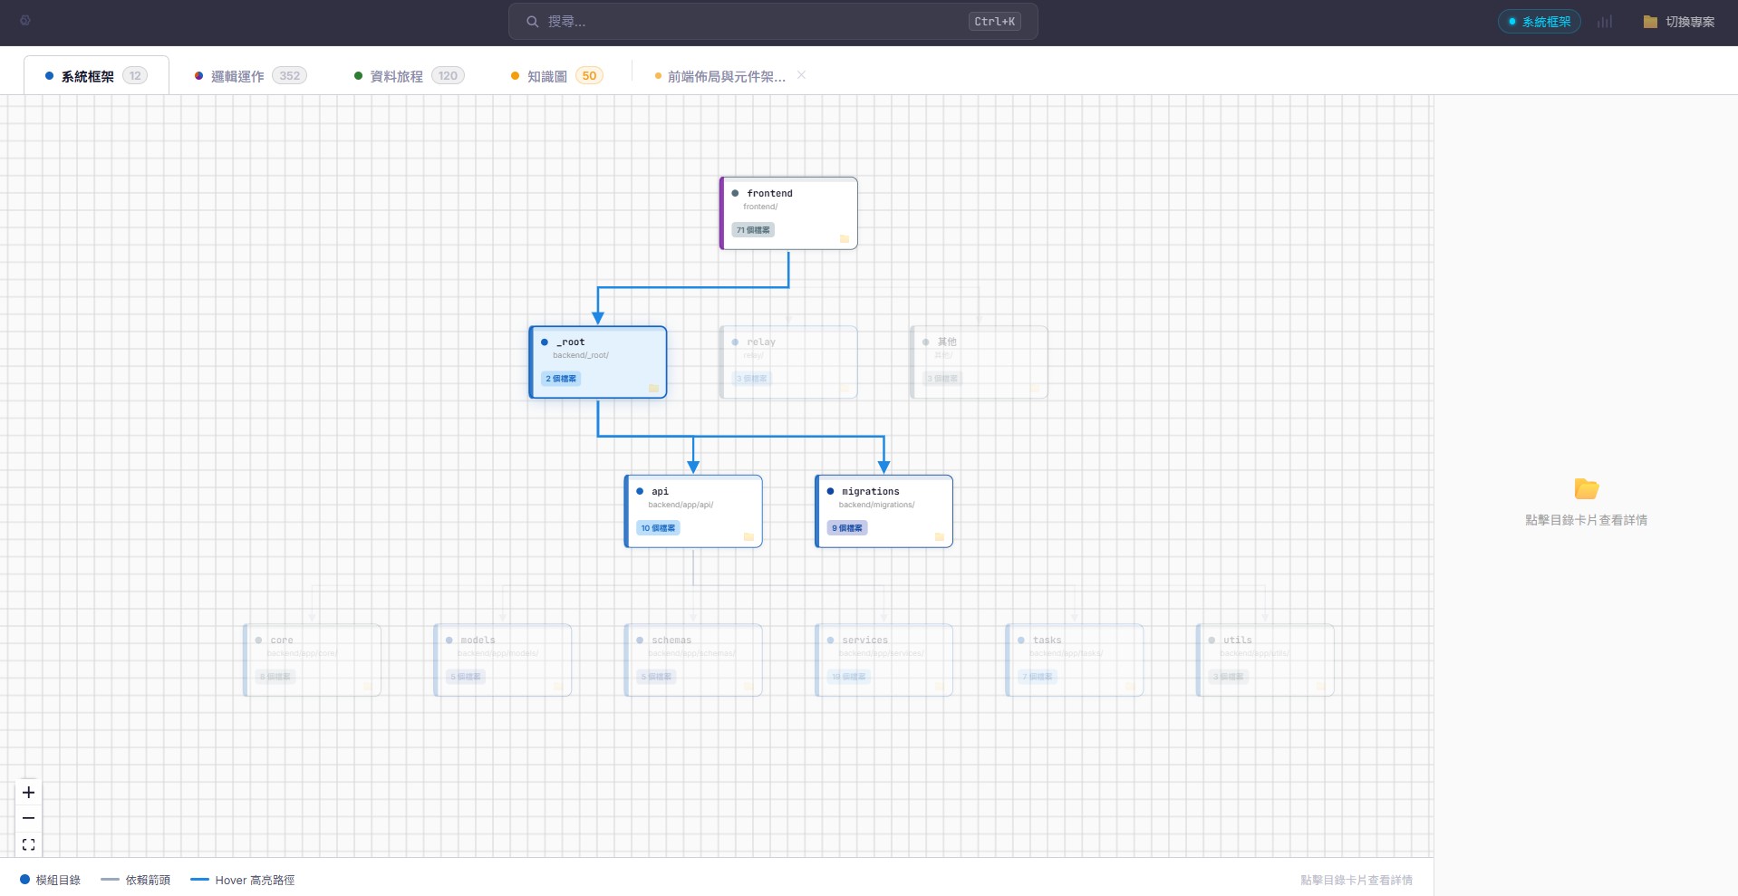
Task: Toggle the 依賴箭頭 legend item
Action: [134, 879]
